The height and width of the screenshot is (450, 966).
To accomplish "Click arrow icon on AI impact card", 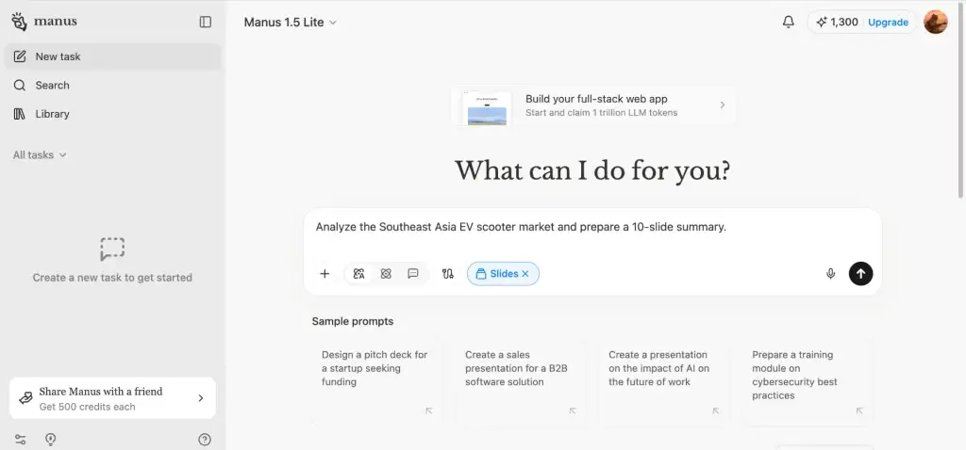I will [x=716, y=410].
